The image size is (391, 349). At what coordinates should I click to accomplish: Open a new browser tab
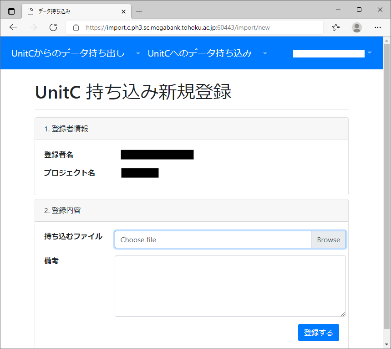139,11
